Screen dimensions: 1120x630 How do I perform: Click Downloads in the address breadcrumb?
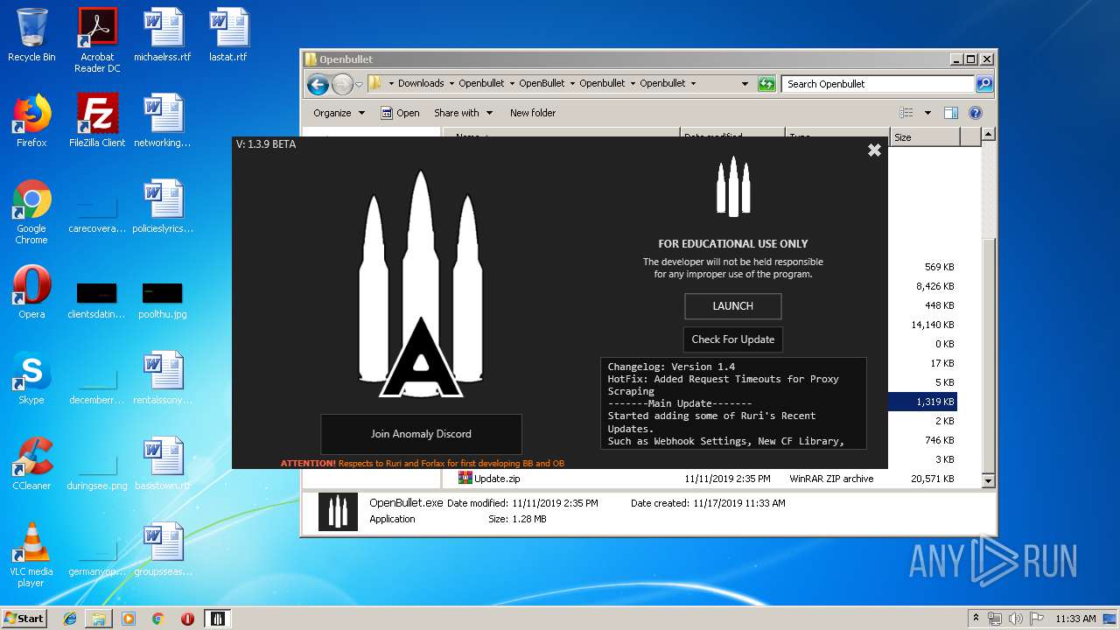click(421, 84)
